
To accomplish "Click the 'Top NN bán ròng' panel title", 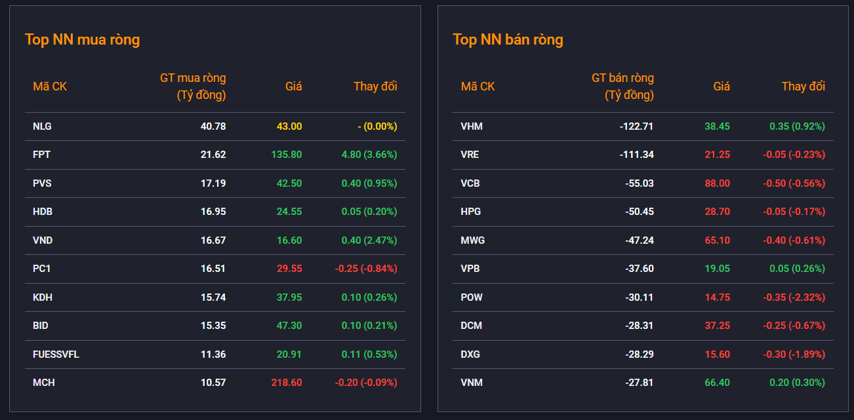I will pos(508,39).
